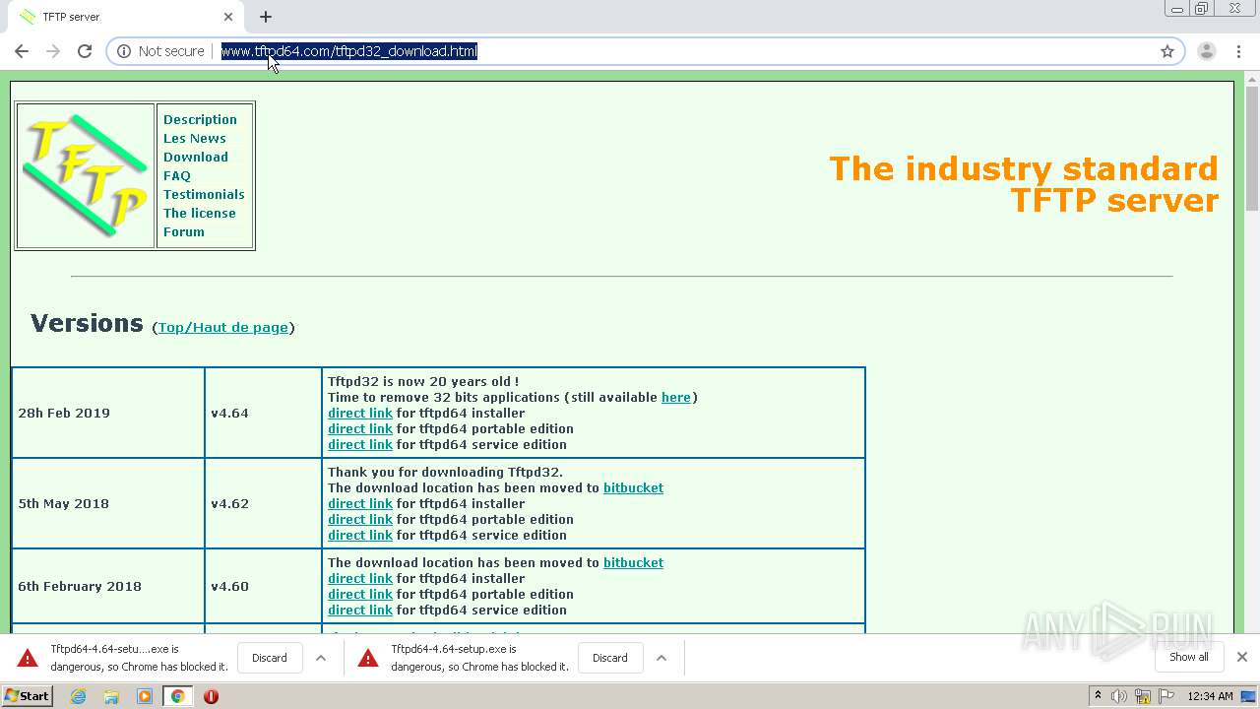Screen dimensions: 1260x709
Task: Click the address bar URL
Action: pos(348,51)
